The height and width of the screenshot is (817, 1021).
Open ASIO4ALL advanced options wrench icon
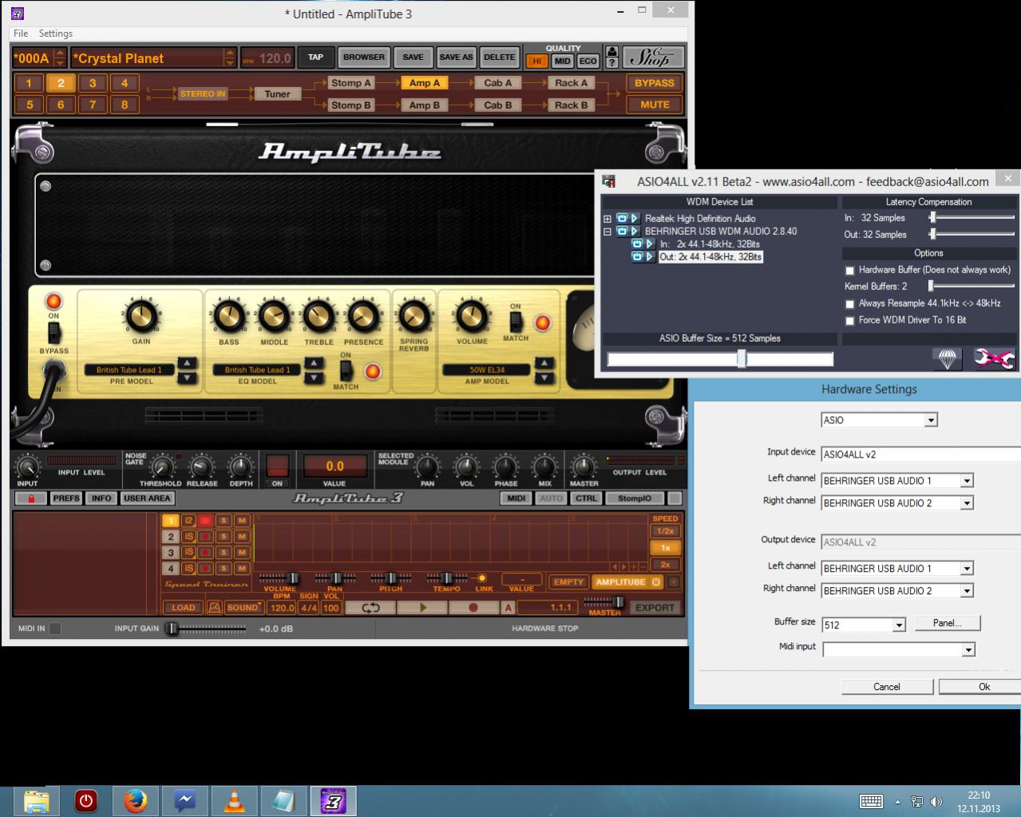994,359
